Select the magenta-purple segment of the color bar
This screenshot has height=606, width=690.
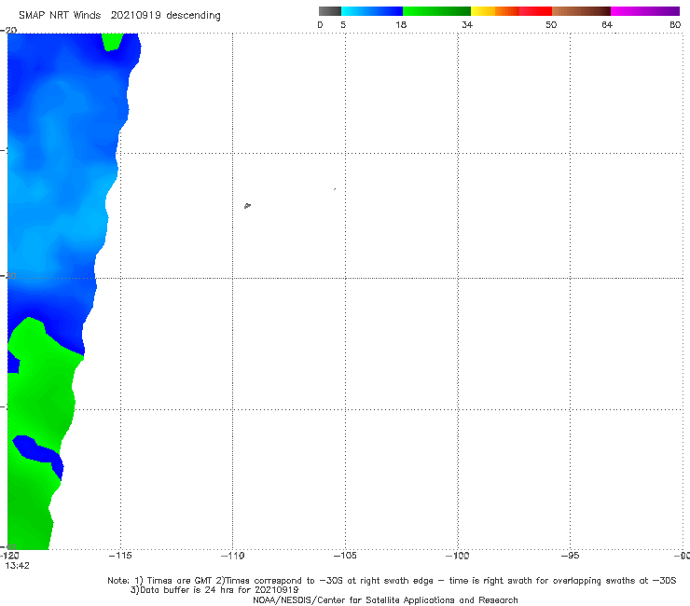click(x=645, y=11)
